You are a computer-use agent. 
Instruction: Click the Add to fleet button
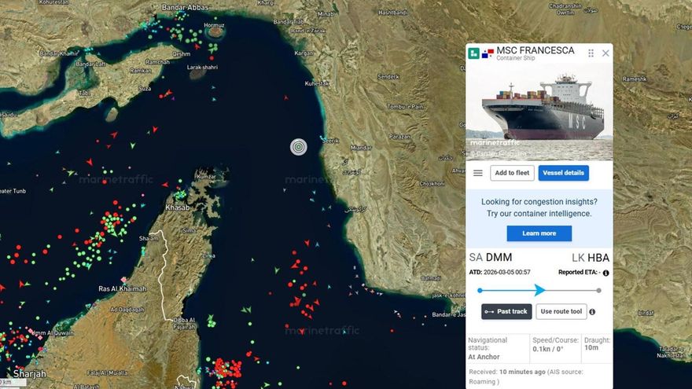(512, 173)
